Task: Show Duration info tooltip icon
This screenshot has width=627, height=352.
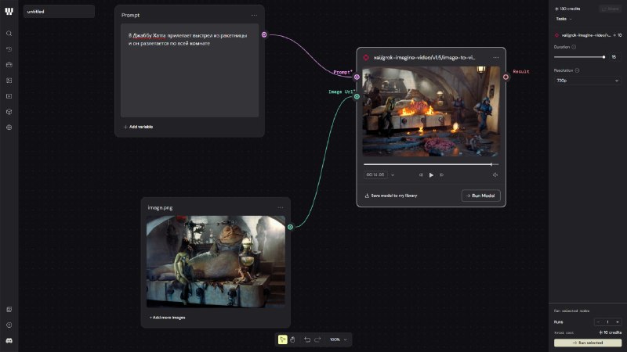Action: point(574,47)
